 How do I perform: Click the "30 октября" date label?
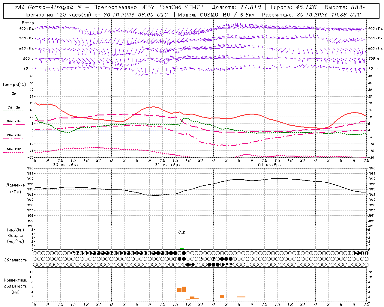pyautogui.click(x=66, y=165)
